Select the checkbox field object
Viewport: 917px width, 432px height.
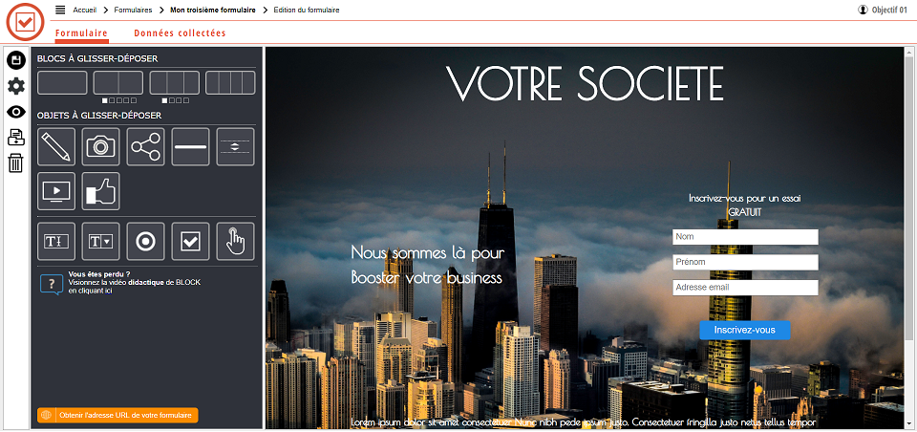click(191, 241)
